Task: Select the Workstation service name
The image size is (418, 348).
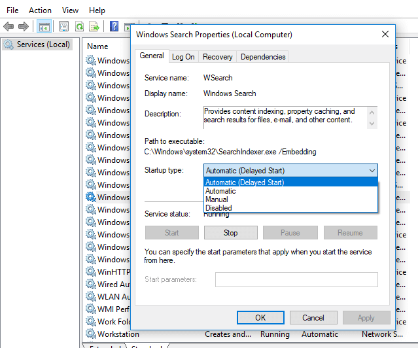Action: click(118, 334)
